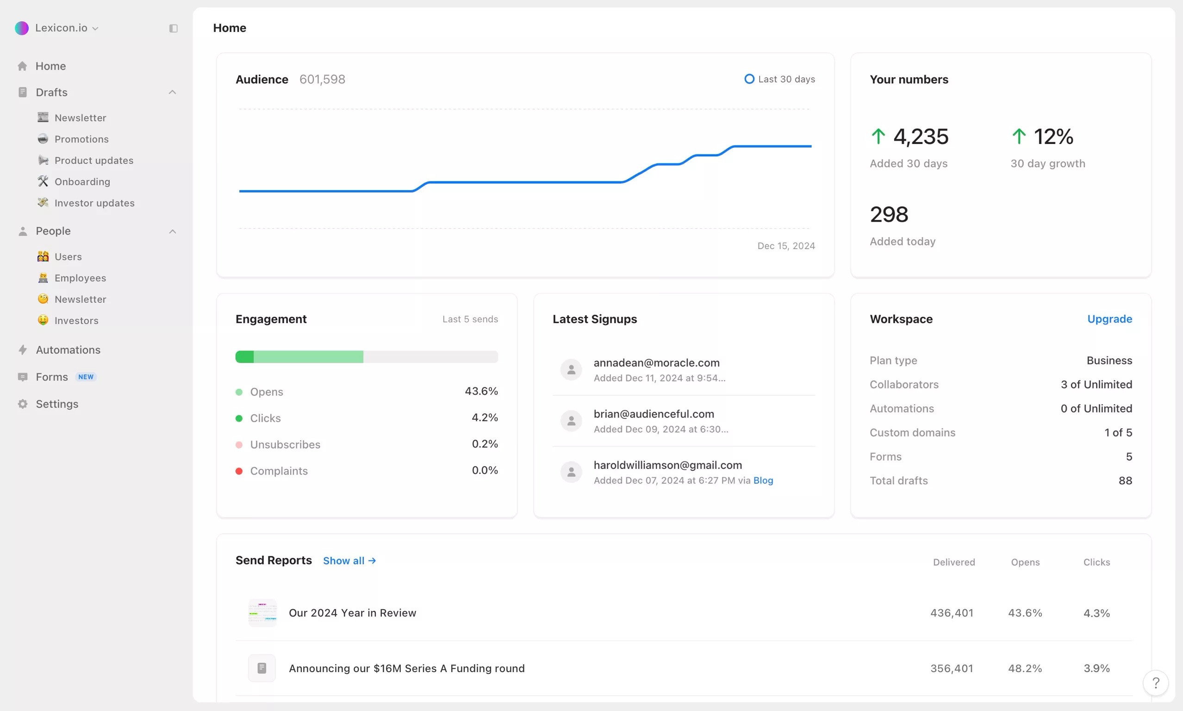
Task: Click the annadean signup avatar icon
Action: point(571,369)
